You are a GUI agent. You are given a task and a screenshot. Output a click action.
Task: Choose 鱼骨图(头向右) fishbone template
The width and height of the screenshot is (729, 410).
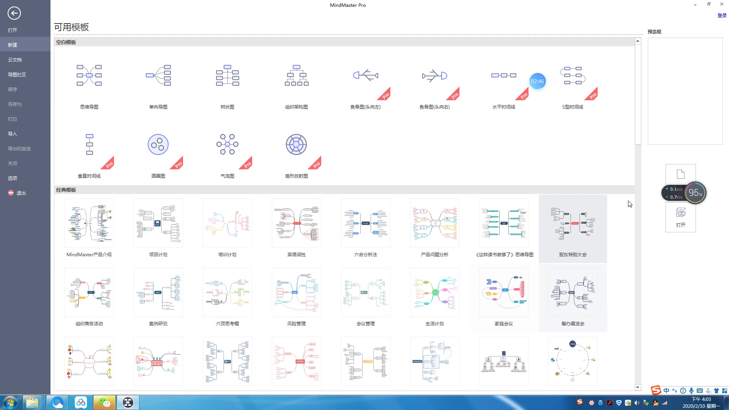pyautogui.click(x=435, y=76)
